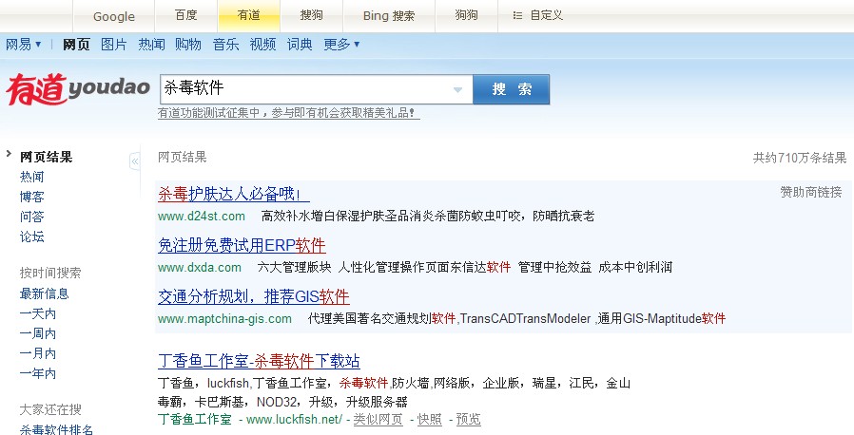Open the ad 免注册免费试用ERP软件
854x435 pixels.
coord(242,245)
